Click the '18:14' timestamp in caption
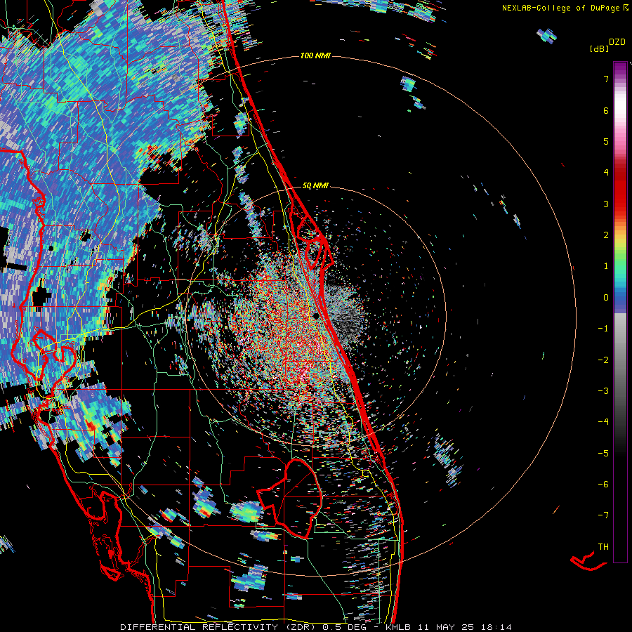 pos(495,627)
